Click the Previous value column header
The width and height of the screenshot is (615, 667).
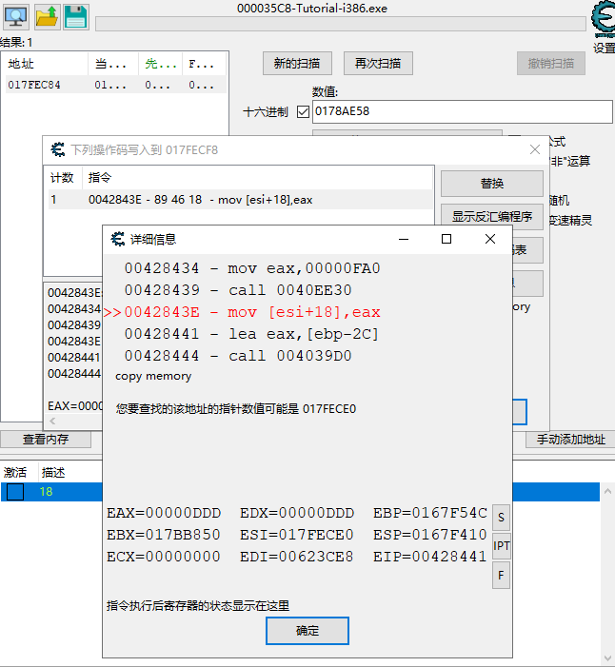point(161,64)
